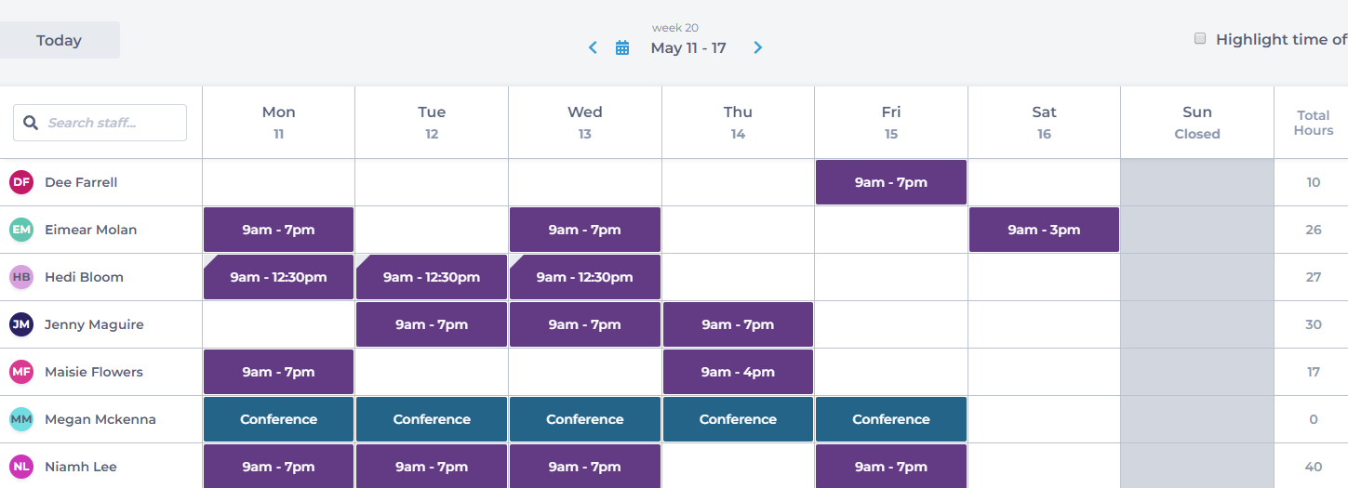The image size is (1348, 488).
Task: Click the empty Tuesday cell for Dee Farrell
Action: coord(432,182)
